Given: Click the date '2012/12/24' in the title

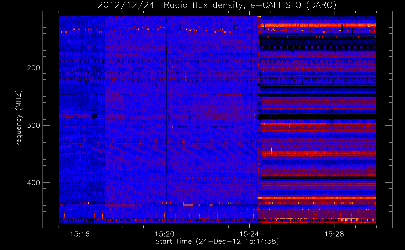Looking at the screenshot, I should click(126, 5).
